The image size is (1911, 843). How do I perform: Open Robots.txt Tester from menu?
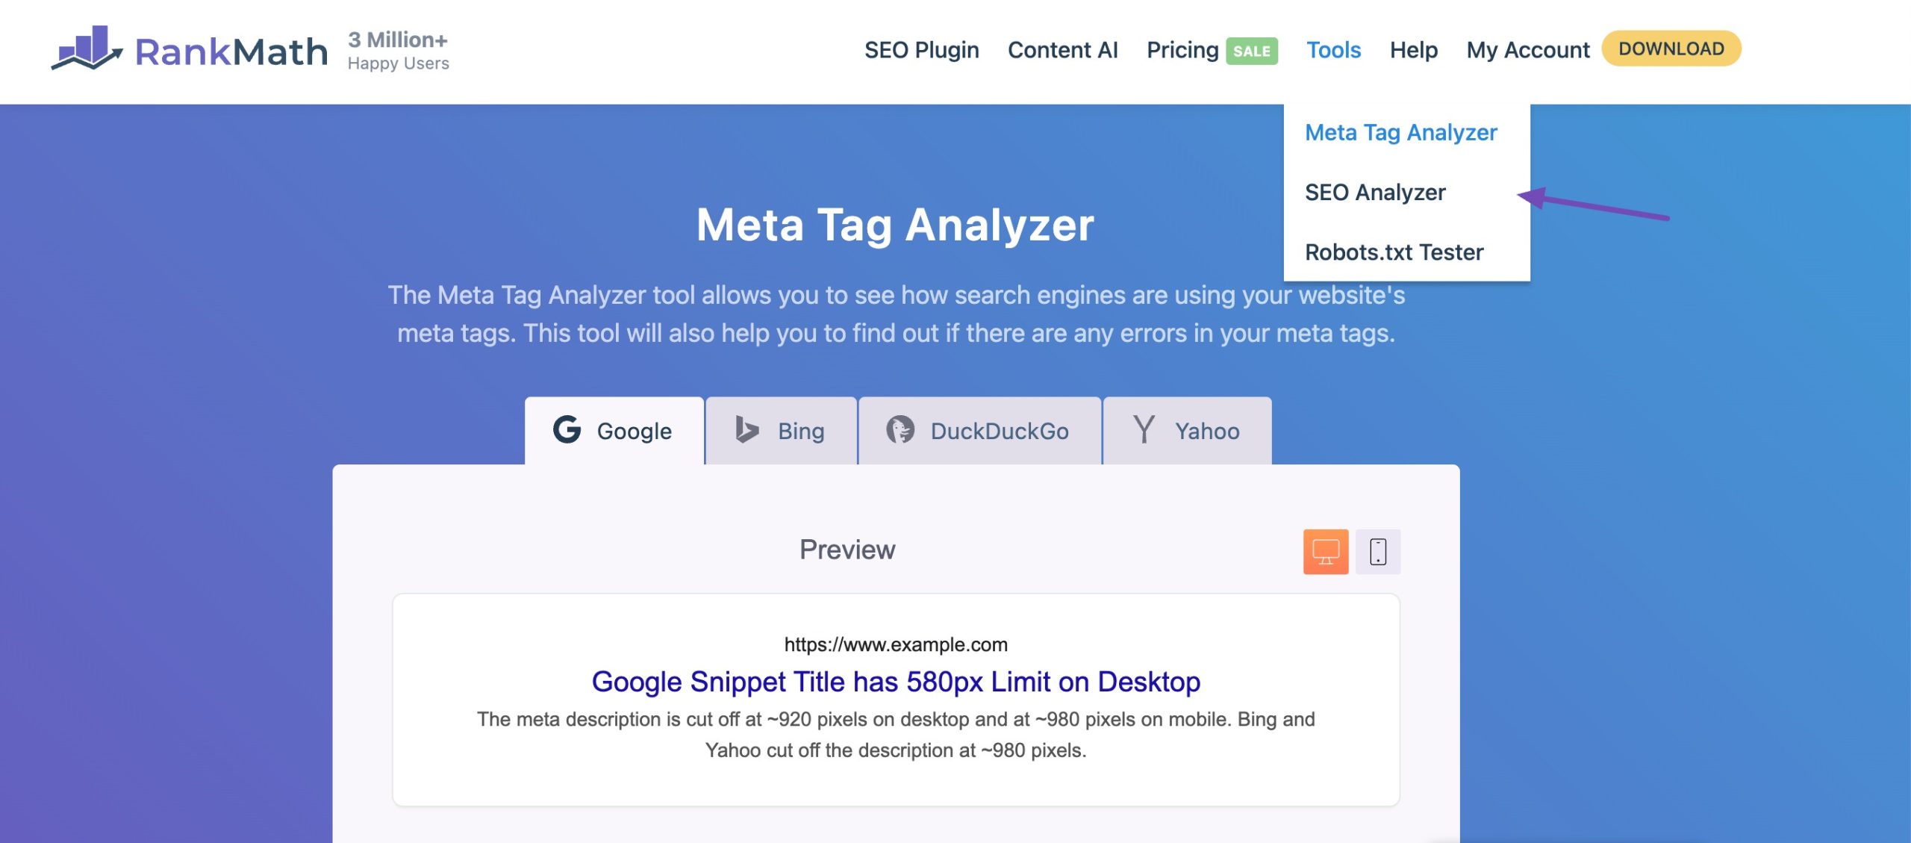[x=1394, y=252]
